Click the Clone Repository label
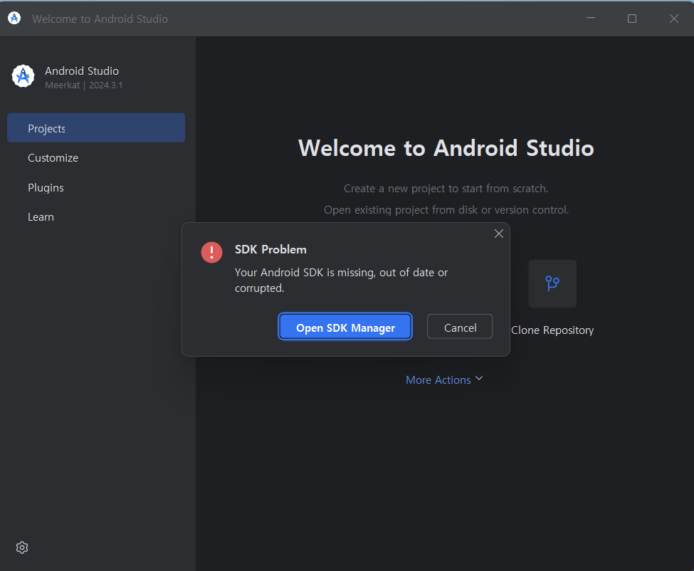The image size is (694, 571). coord(552,330)
